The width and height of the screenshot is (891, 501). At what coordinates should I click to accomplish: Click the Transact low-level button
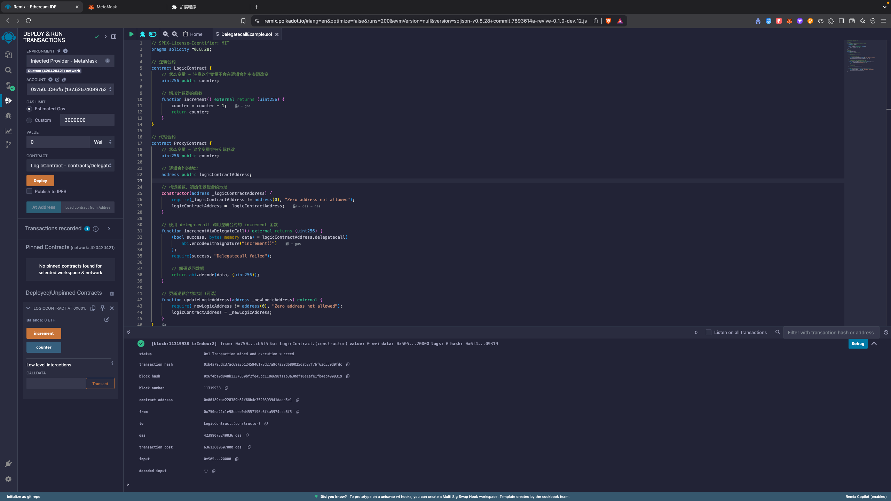[100, 384]
